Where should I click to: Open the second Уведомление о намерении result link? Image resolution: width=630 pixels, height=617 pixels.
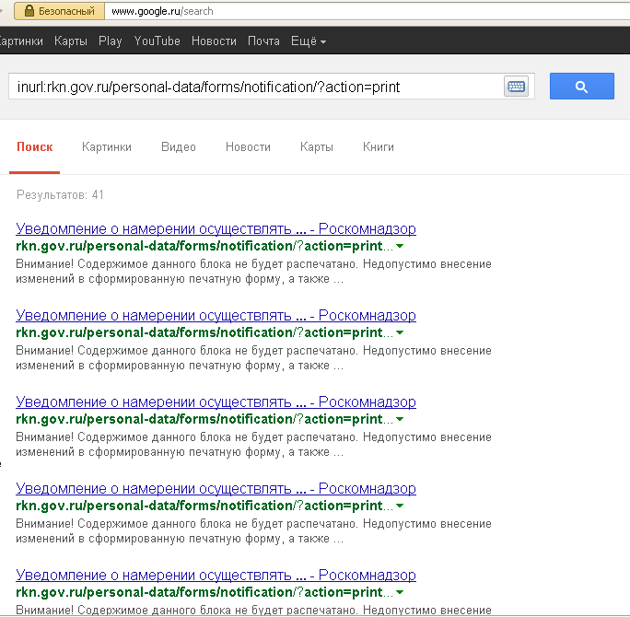pyautogui.click(x=216, y=315)
